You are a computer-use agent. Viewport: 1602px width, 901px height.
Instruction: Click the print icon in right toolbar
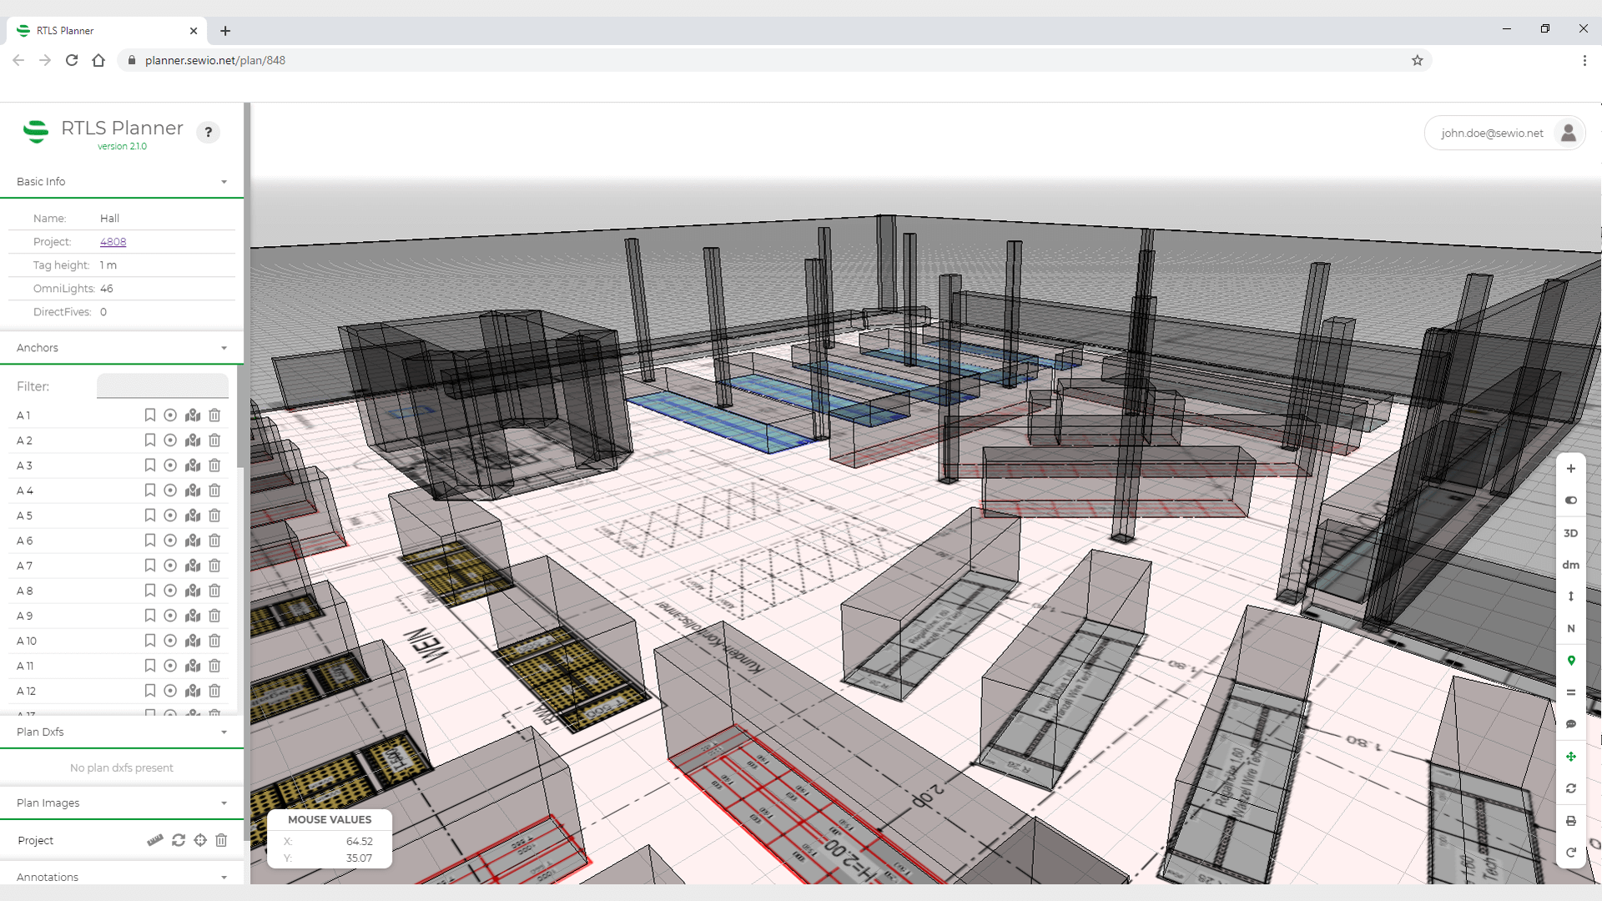(1571, 820)
